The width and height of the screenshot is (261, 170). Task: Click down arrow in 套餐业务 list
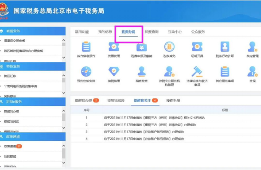[63, 58]
